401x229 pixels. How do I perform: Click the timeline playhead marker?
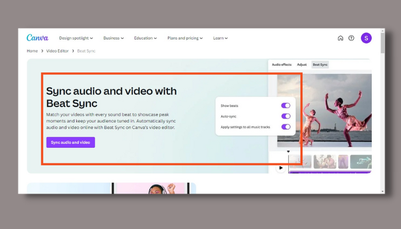[x=288, y=152]
